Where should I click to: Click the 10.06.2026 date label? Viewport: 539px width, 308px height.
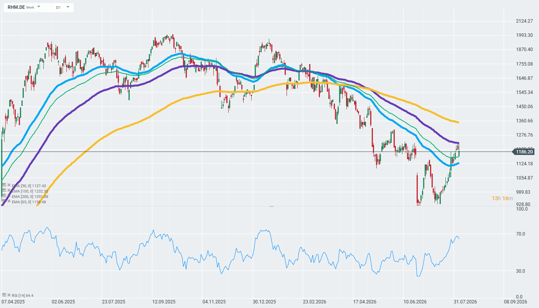coord(415,302)
